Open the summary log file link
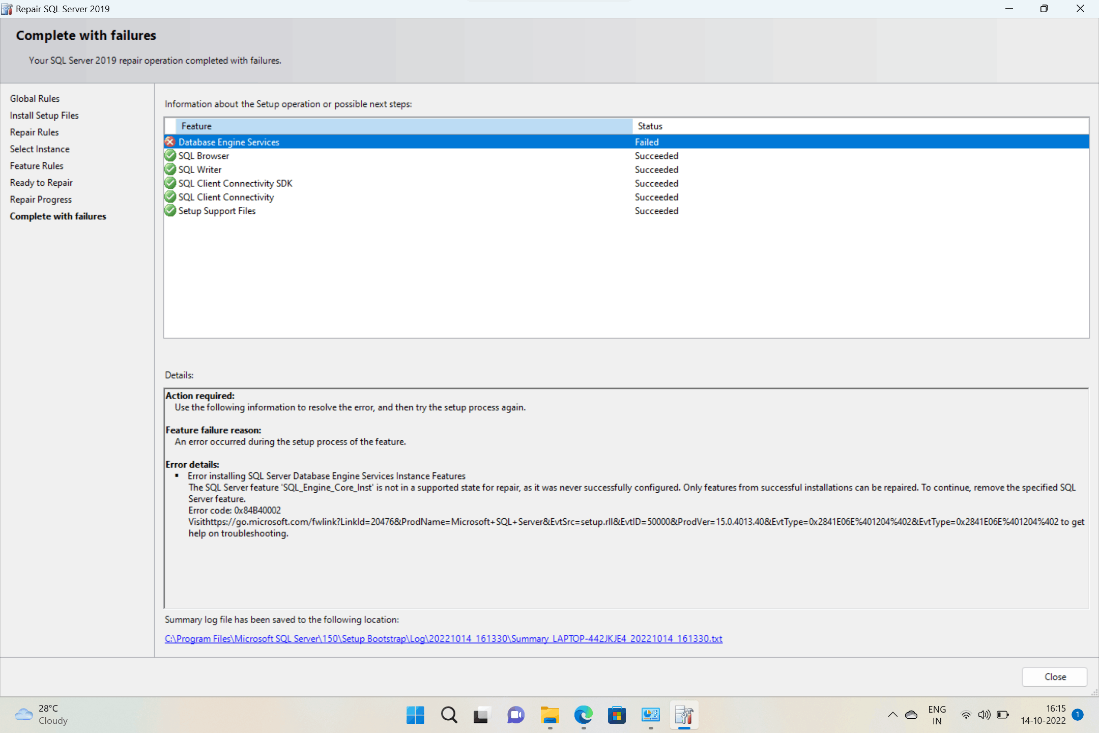Viewport: 1099px width, 733px height. coord(443,639)
